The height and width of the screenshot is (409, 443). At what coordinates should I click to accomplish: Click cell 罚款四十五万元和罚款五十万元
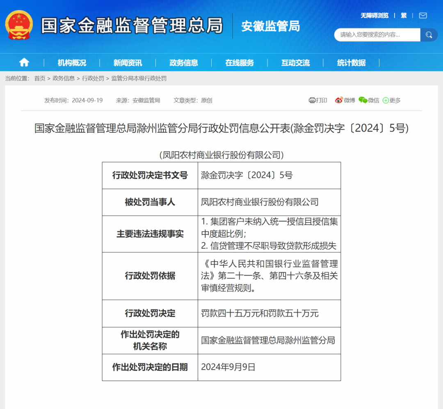point(269,313)
